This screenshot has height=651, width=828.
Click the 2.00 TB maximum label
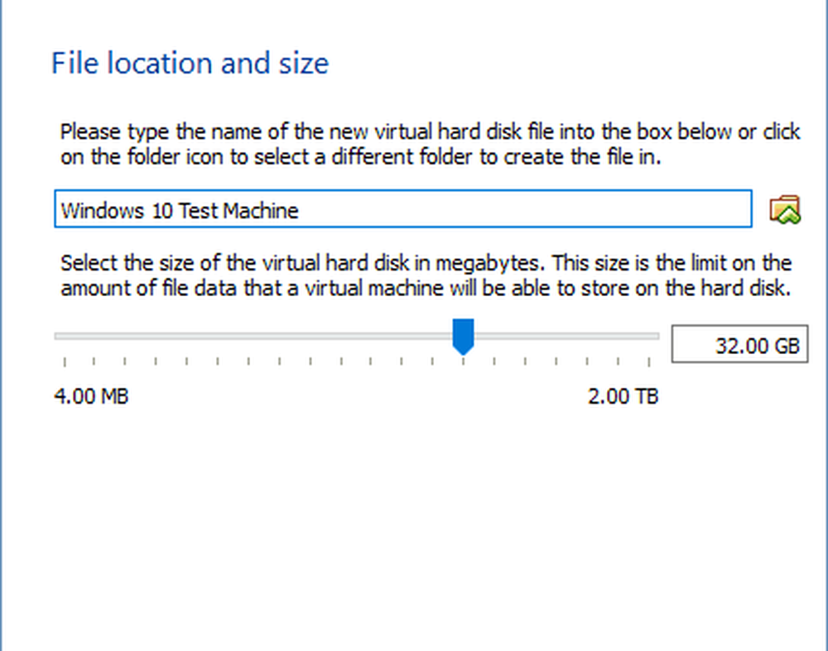(x=623, y=396)
